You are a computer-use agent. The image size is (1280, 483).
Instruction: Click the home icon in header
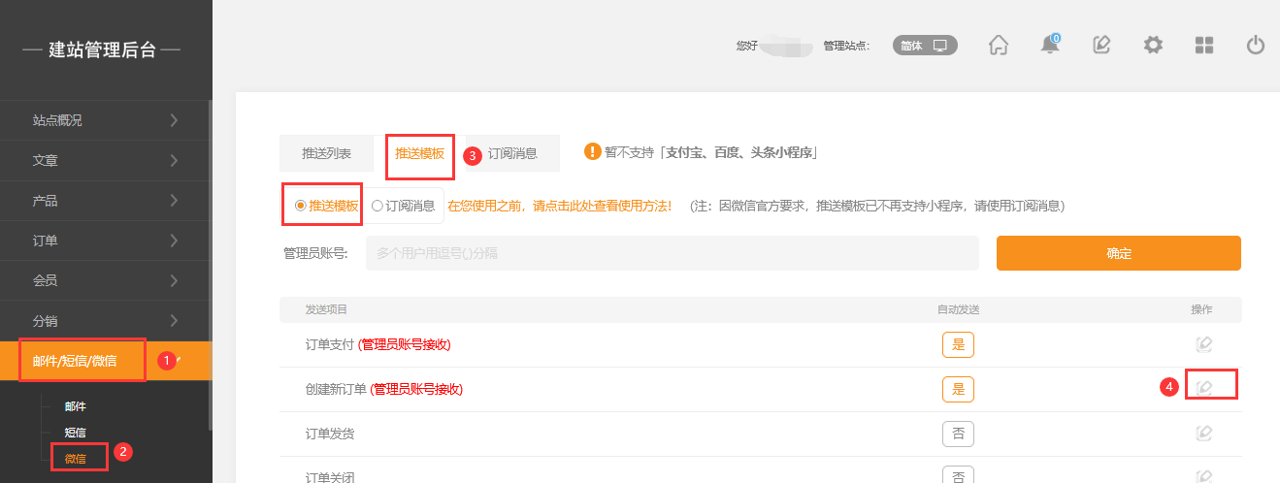coord(999,46)
